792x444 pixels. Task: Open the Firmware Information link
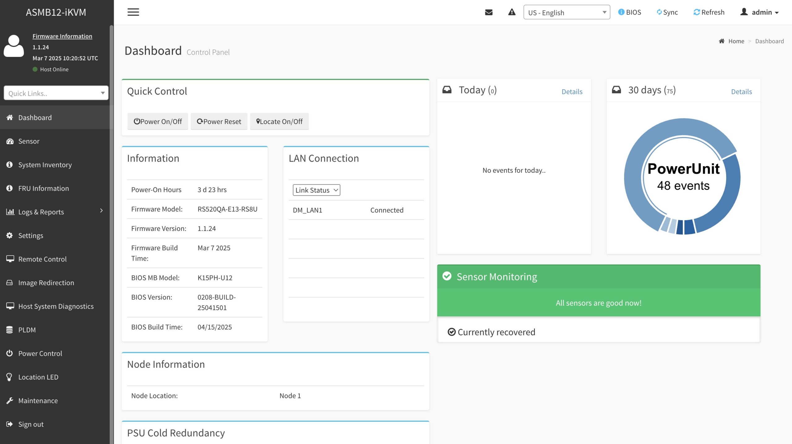62,36
